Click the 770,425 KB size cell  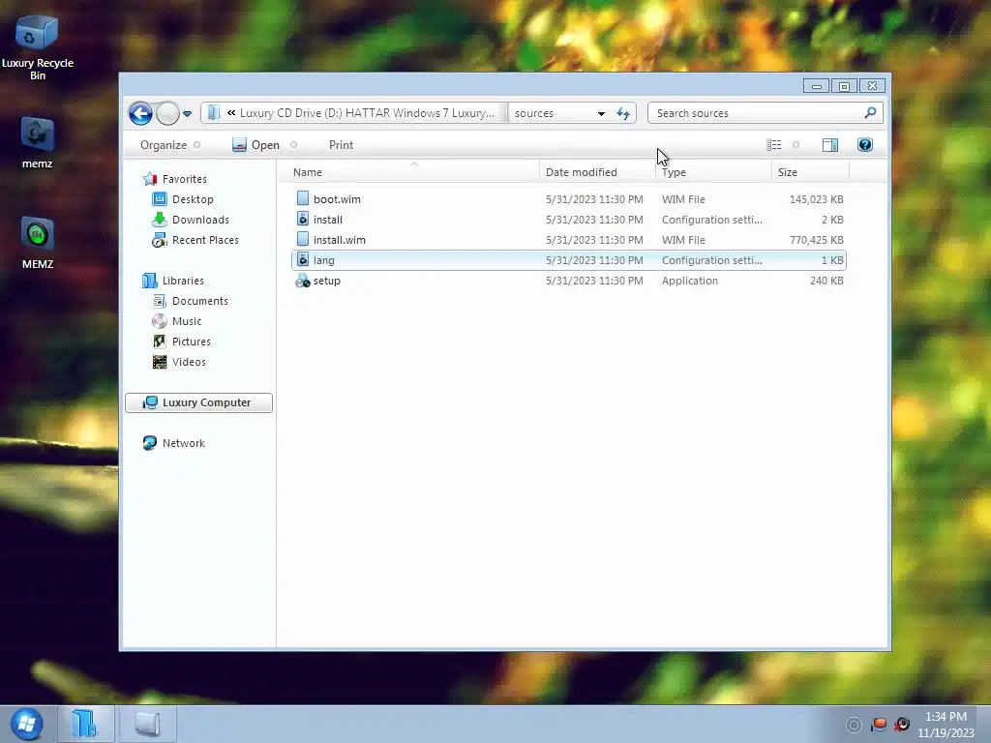point(816,240)
